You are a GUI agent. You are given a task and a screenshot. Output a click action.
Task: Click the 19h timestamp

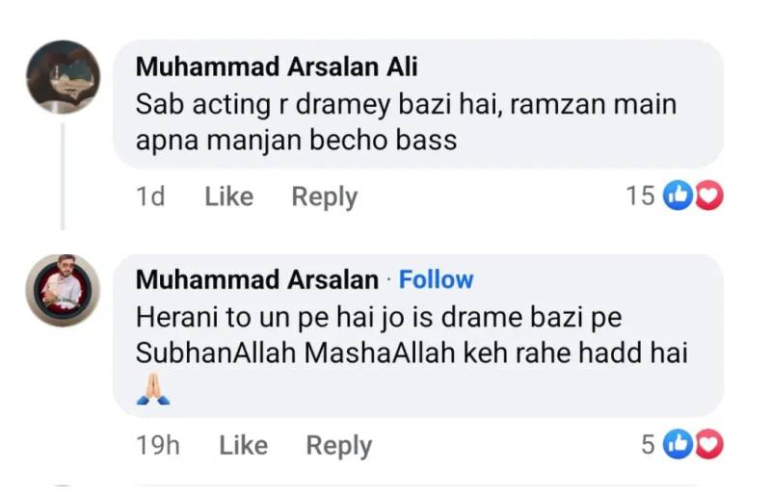point(158,445)
